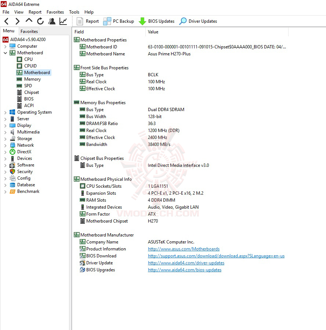Click the Back navigation arrow

click(x=7, y=21)
